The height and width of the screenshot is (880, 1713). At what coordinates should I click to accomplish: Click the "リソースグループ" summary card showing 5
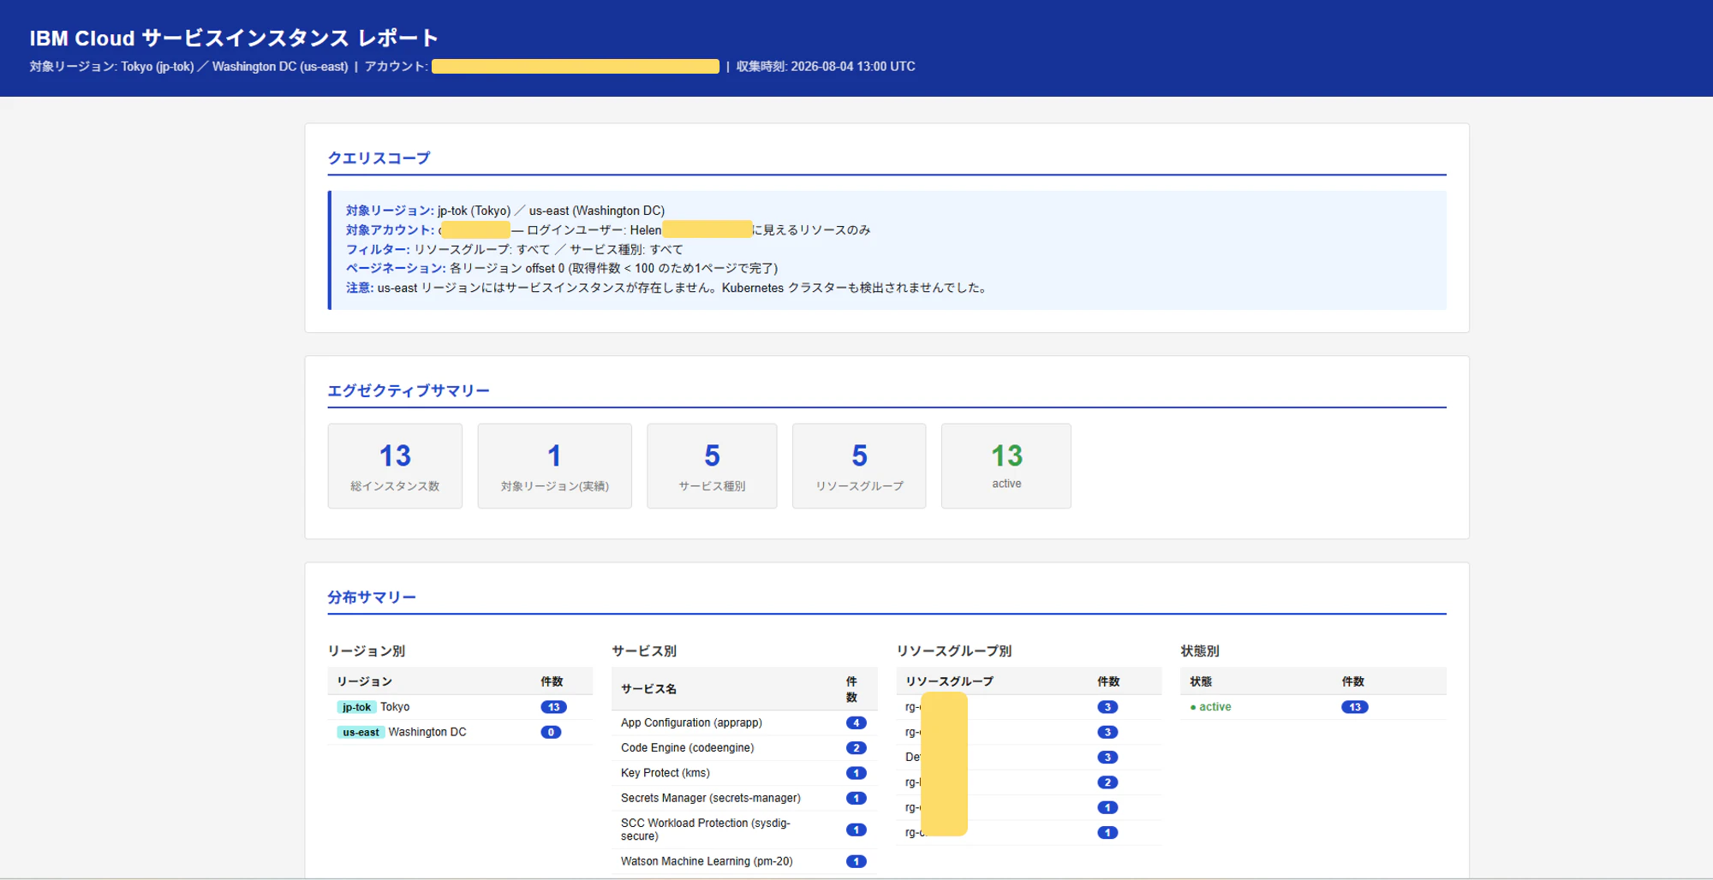click(x=859, y=467)
